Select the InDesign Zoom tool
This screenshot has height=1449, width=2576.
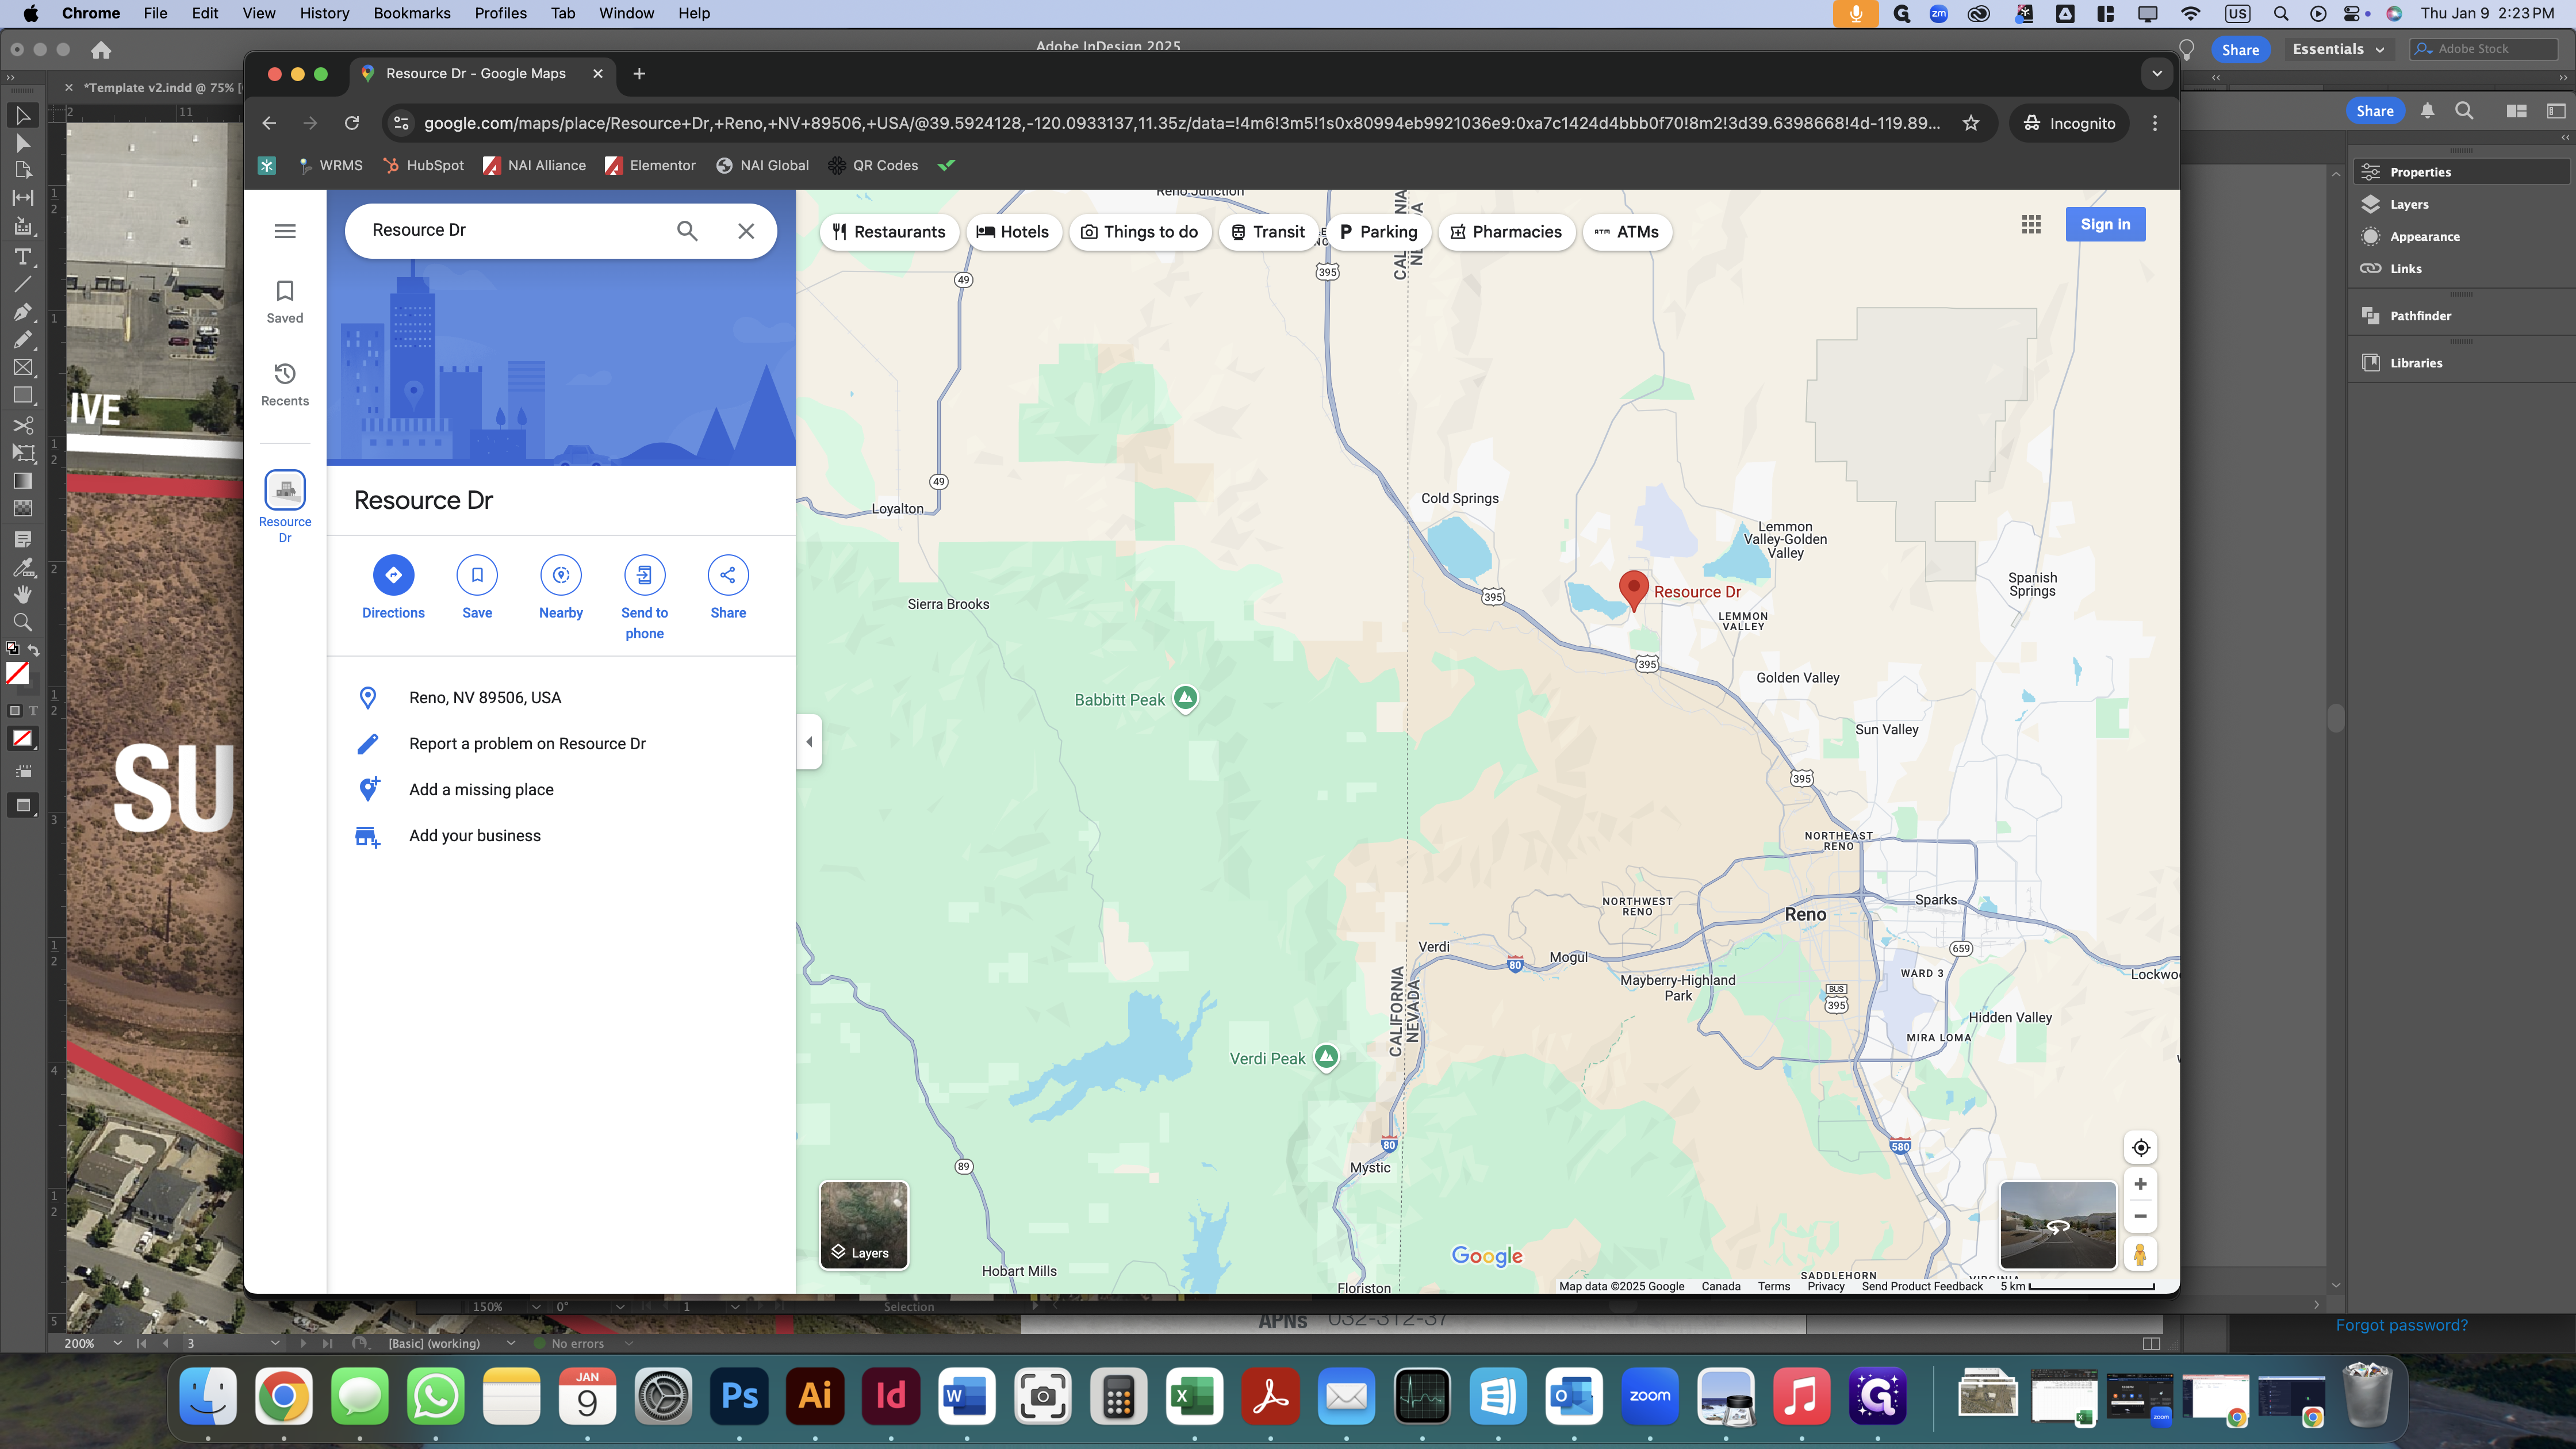(23, 622)
